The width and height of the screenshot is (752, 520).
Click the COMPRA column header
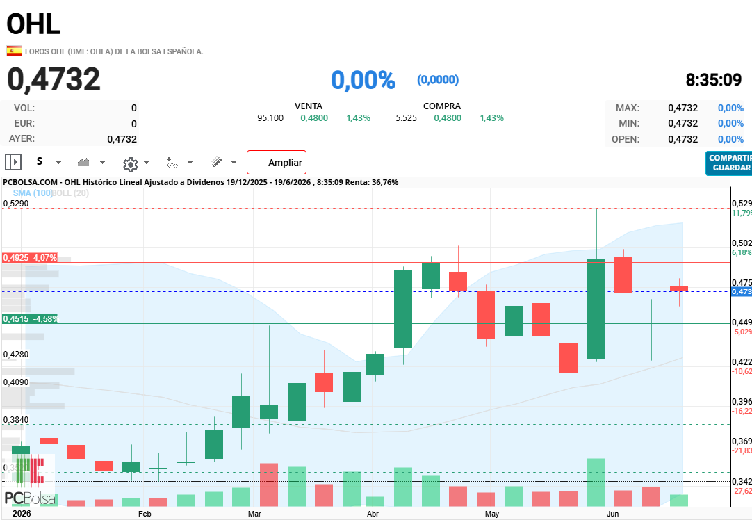point(442,106)
